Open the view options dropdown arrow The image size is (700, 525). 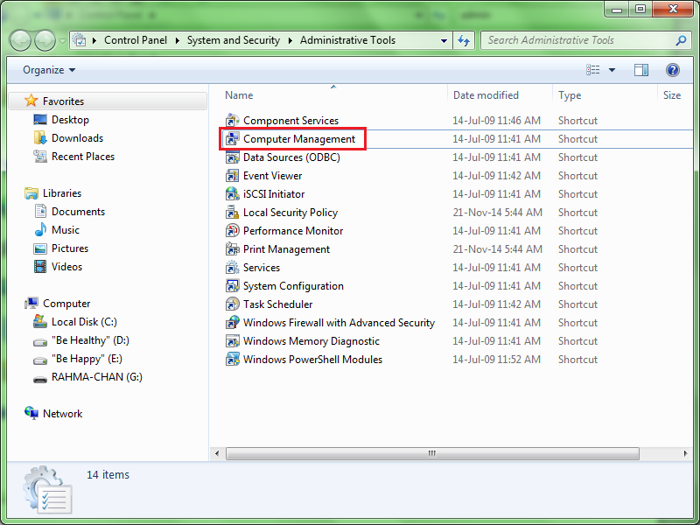pyautogui.click(x=612, y=70)
